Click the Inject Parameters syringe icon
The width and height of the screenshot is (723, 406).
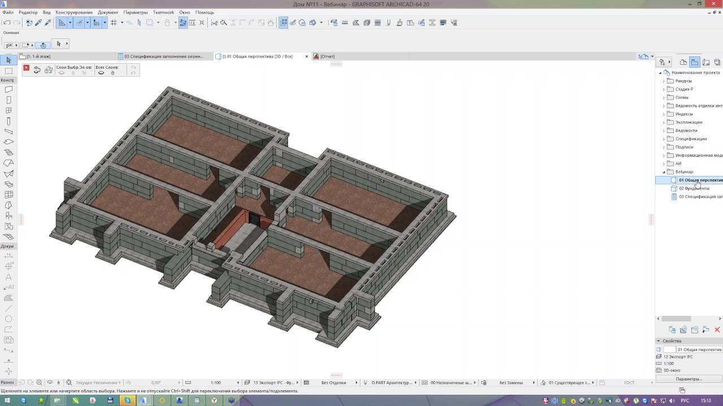click(47, 23)
